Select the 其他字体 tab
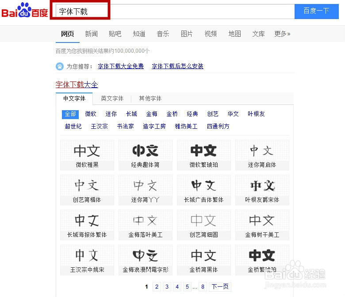The image size is (345, 297). (150, 98)
